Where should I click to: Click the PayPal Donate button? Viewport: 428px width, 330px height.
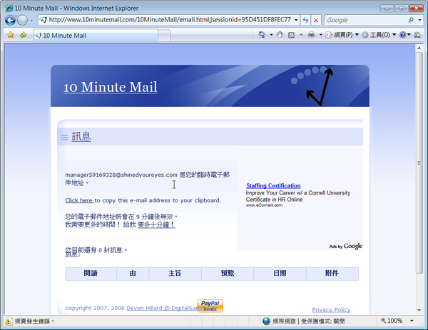(x=210, y=306)
